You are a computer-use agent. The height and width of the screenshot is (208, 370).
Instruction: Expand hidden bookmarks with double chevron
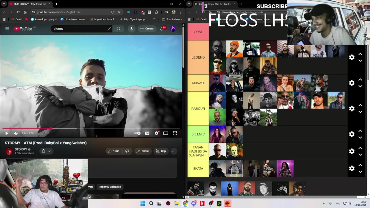click(154, 19)
